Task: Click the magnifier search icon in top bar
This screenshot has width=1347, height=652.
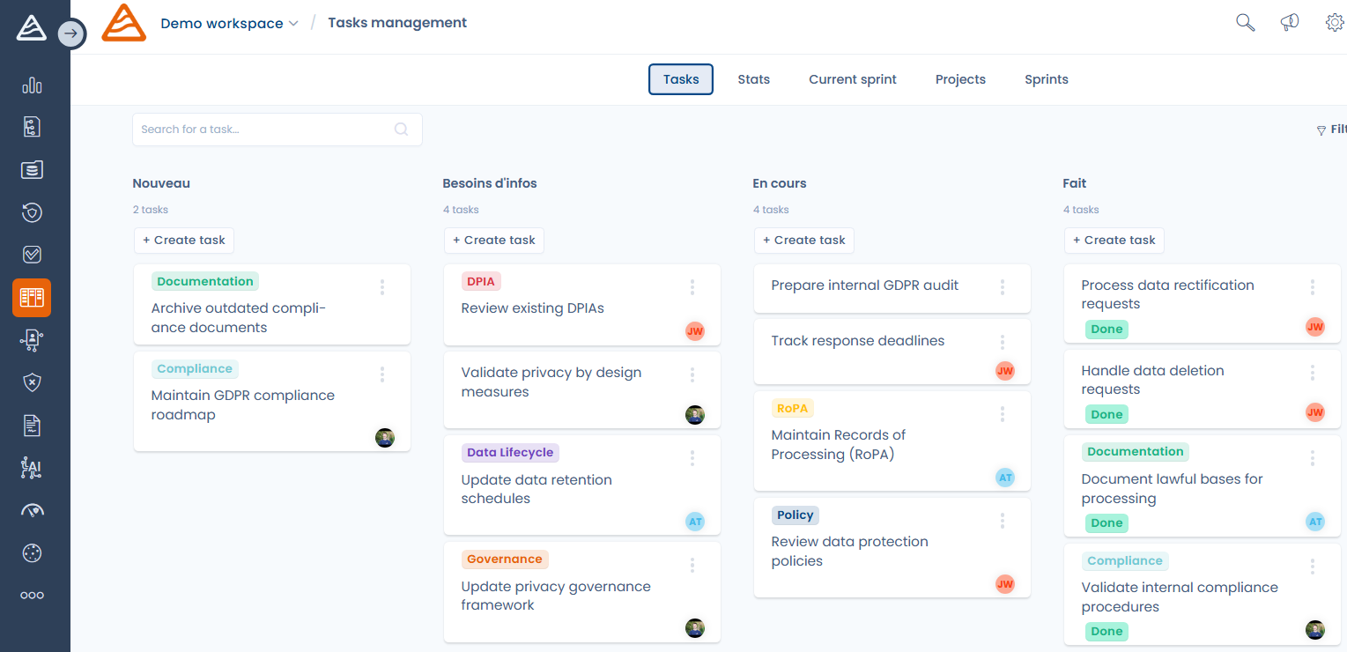Action: pos(1245,23)
